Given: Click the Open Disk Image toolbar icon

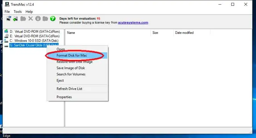Looking at the screenshot, I should 9,18.
